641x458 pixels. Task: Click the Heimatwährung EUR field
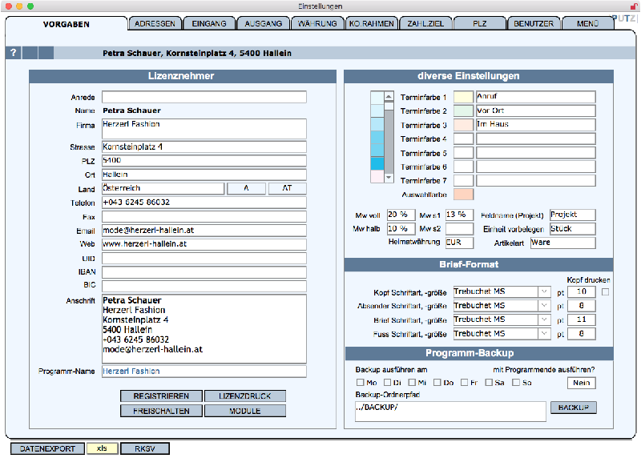click(x=459, y=243)
